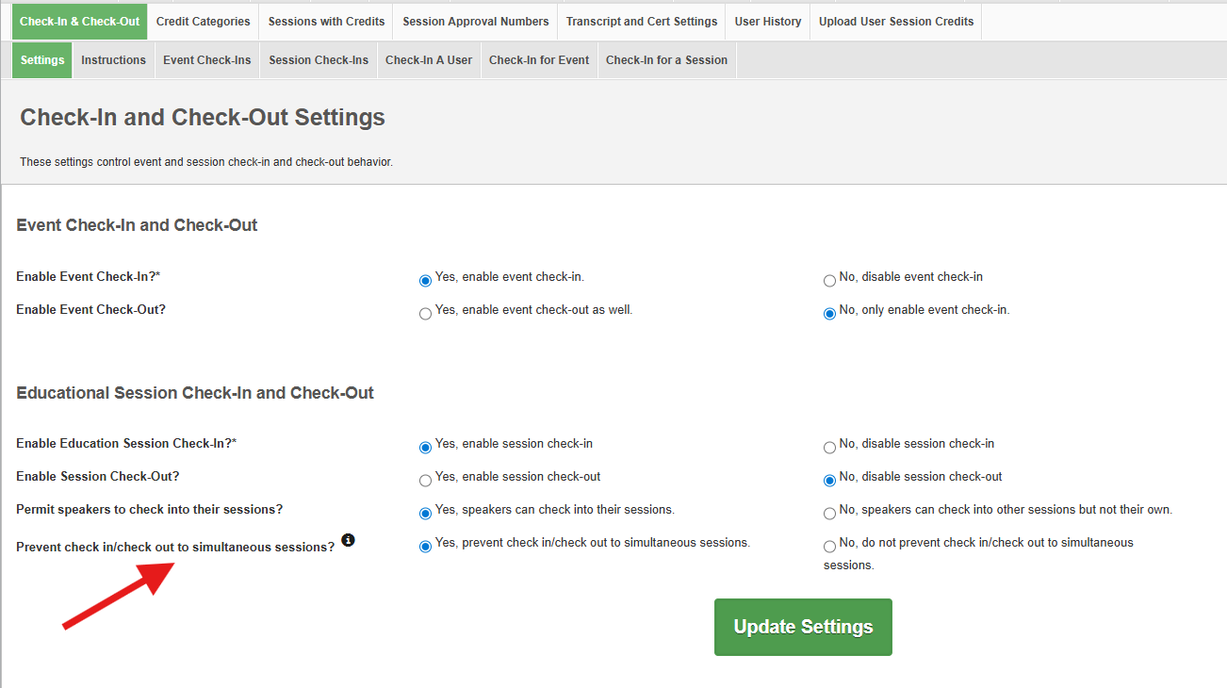This screenshot has width=1227, height=688.
Task: Choose 'Yes, enable session check-out' radio
Action: pos(425,481)
